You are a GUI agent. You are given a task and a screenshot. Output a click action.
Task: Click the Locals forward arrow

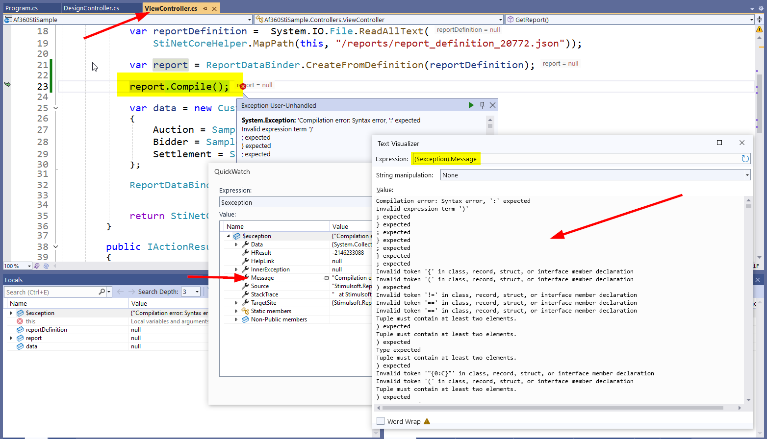[131, 292]
